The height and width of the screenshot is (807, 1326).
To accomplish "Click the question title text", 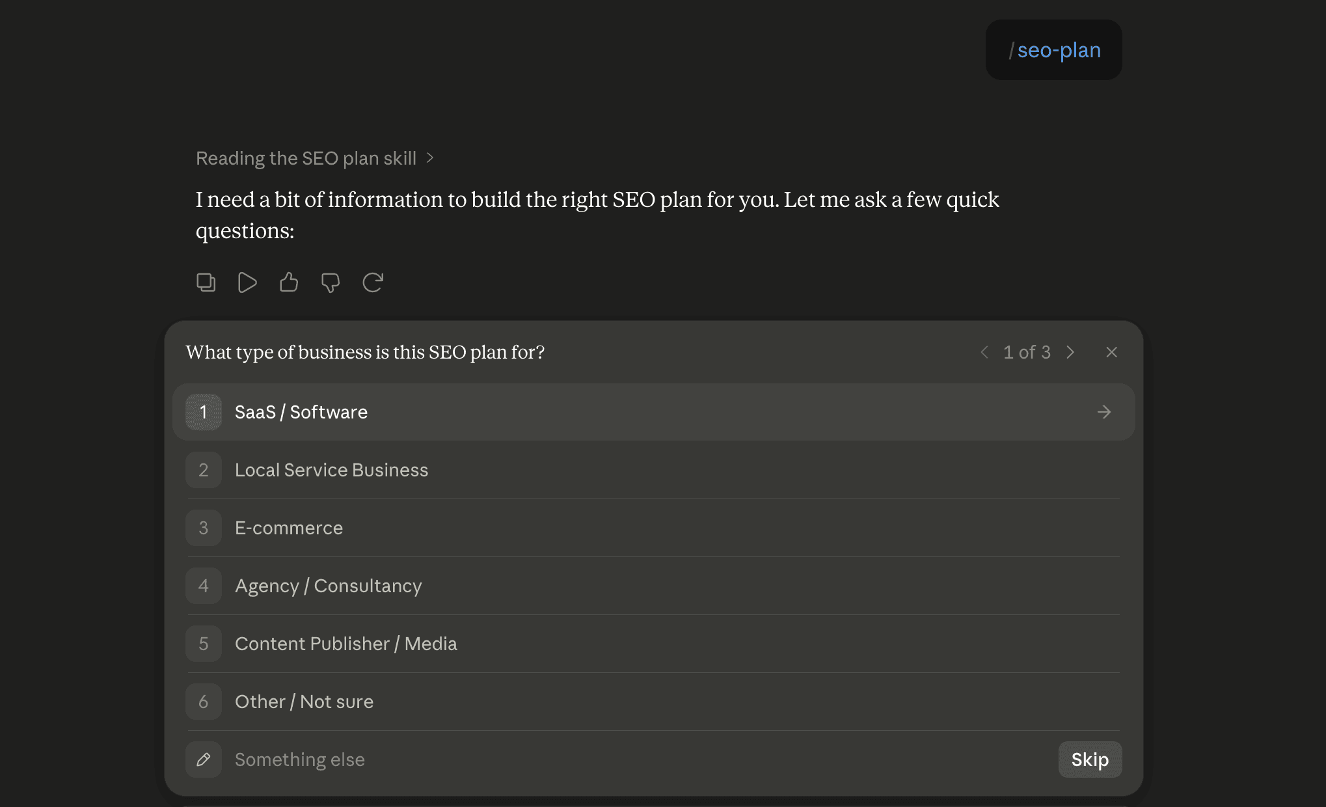I will pos(365,352).
